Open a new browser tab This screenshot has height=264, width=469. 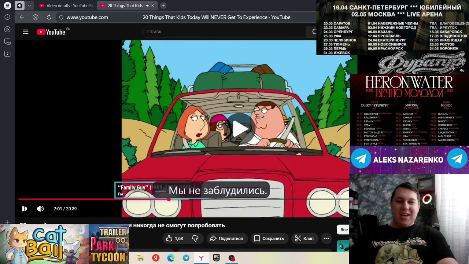(x=163, y=5)
